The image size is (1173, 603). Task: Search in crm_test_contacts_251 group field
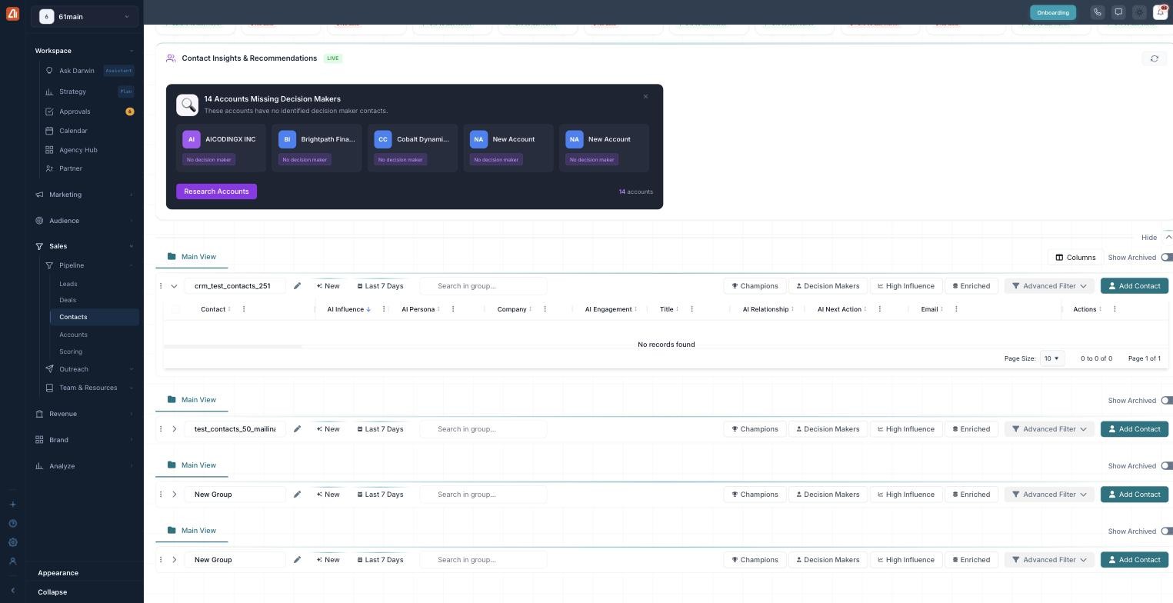(x=483, y=286)
